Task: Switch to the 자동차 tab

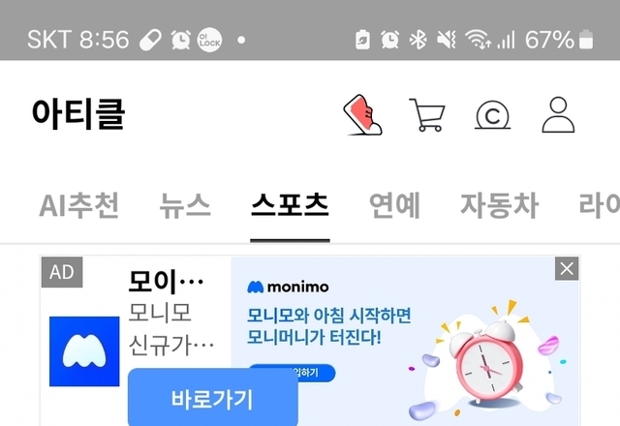Action: (x=500, y=205)
